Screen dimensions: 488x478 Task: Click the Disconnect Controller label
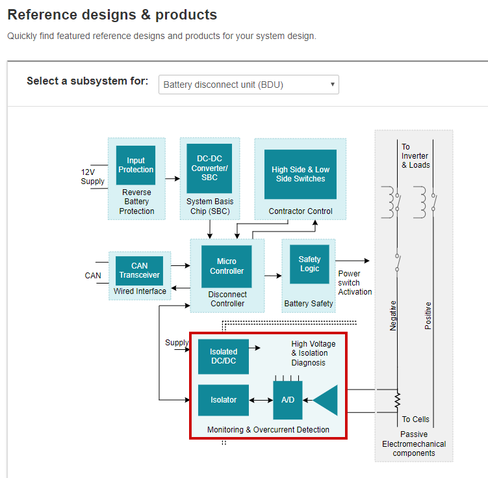227,299
